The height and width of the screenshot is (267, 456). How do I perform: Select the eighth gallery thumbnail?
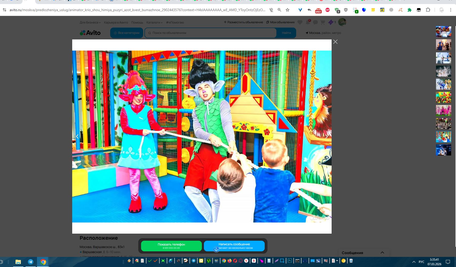click(444, 124)
